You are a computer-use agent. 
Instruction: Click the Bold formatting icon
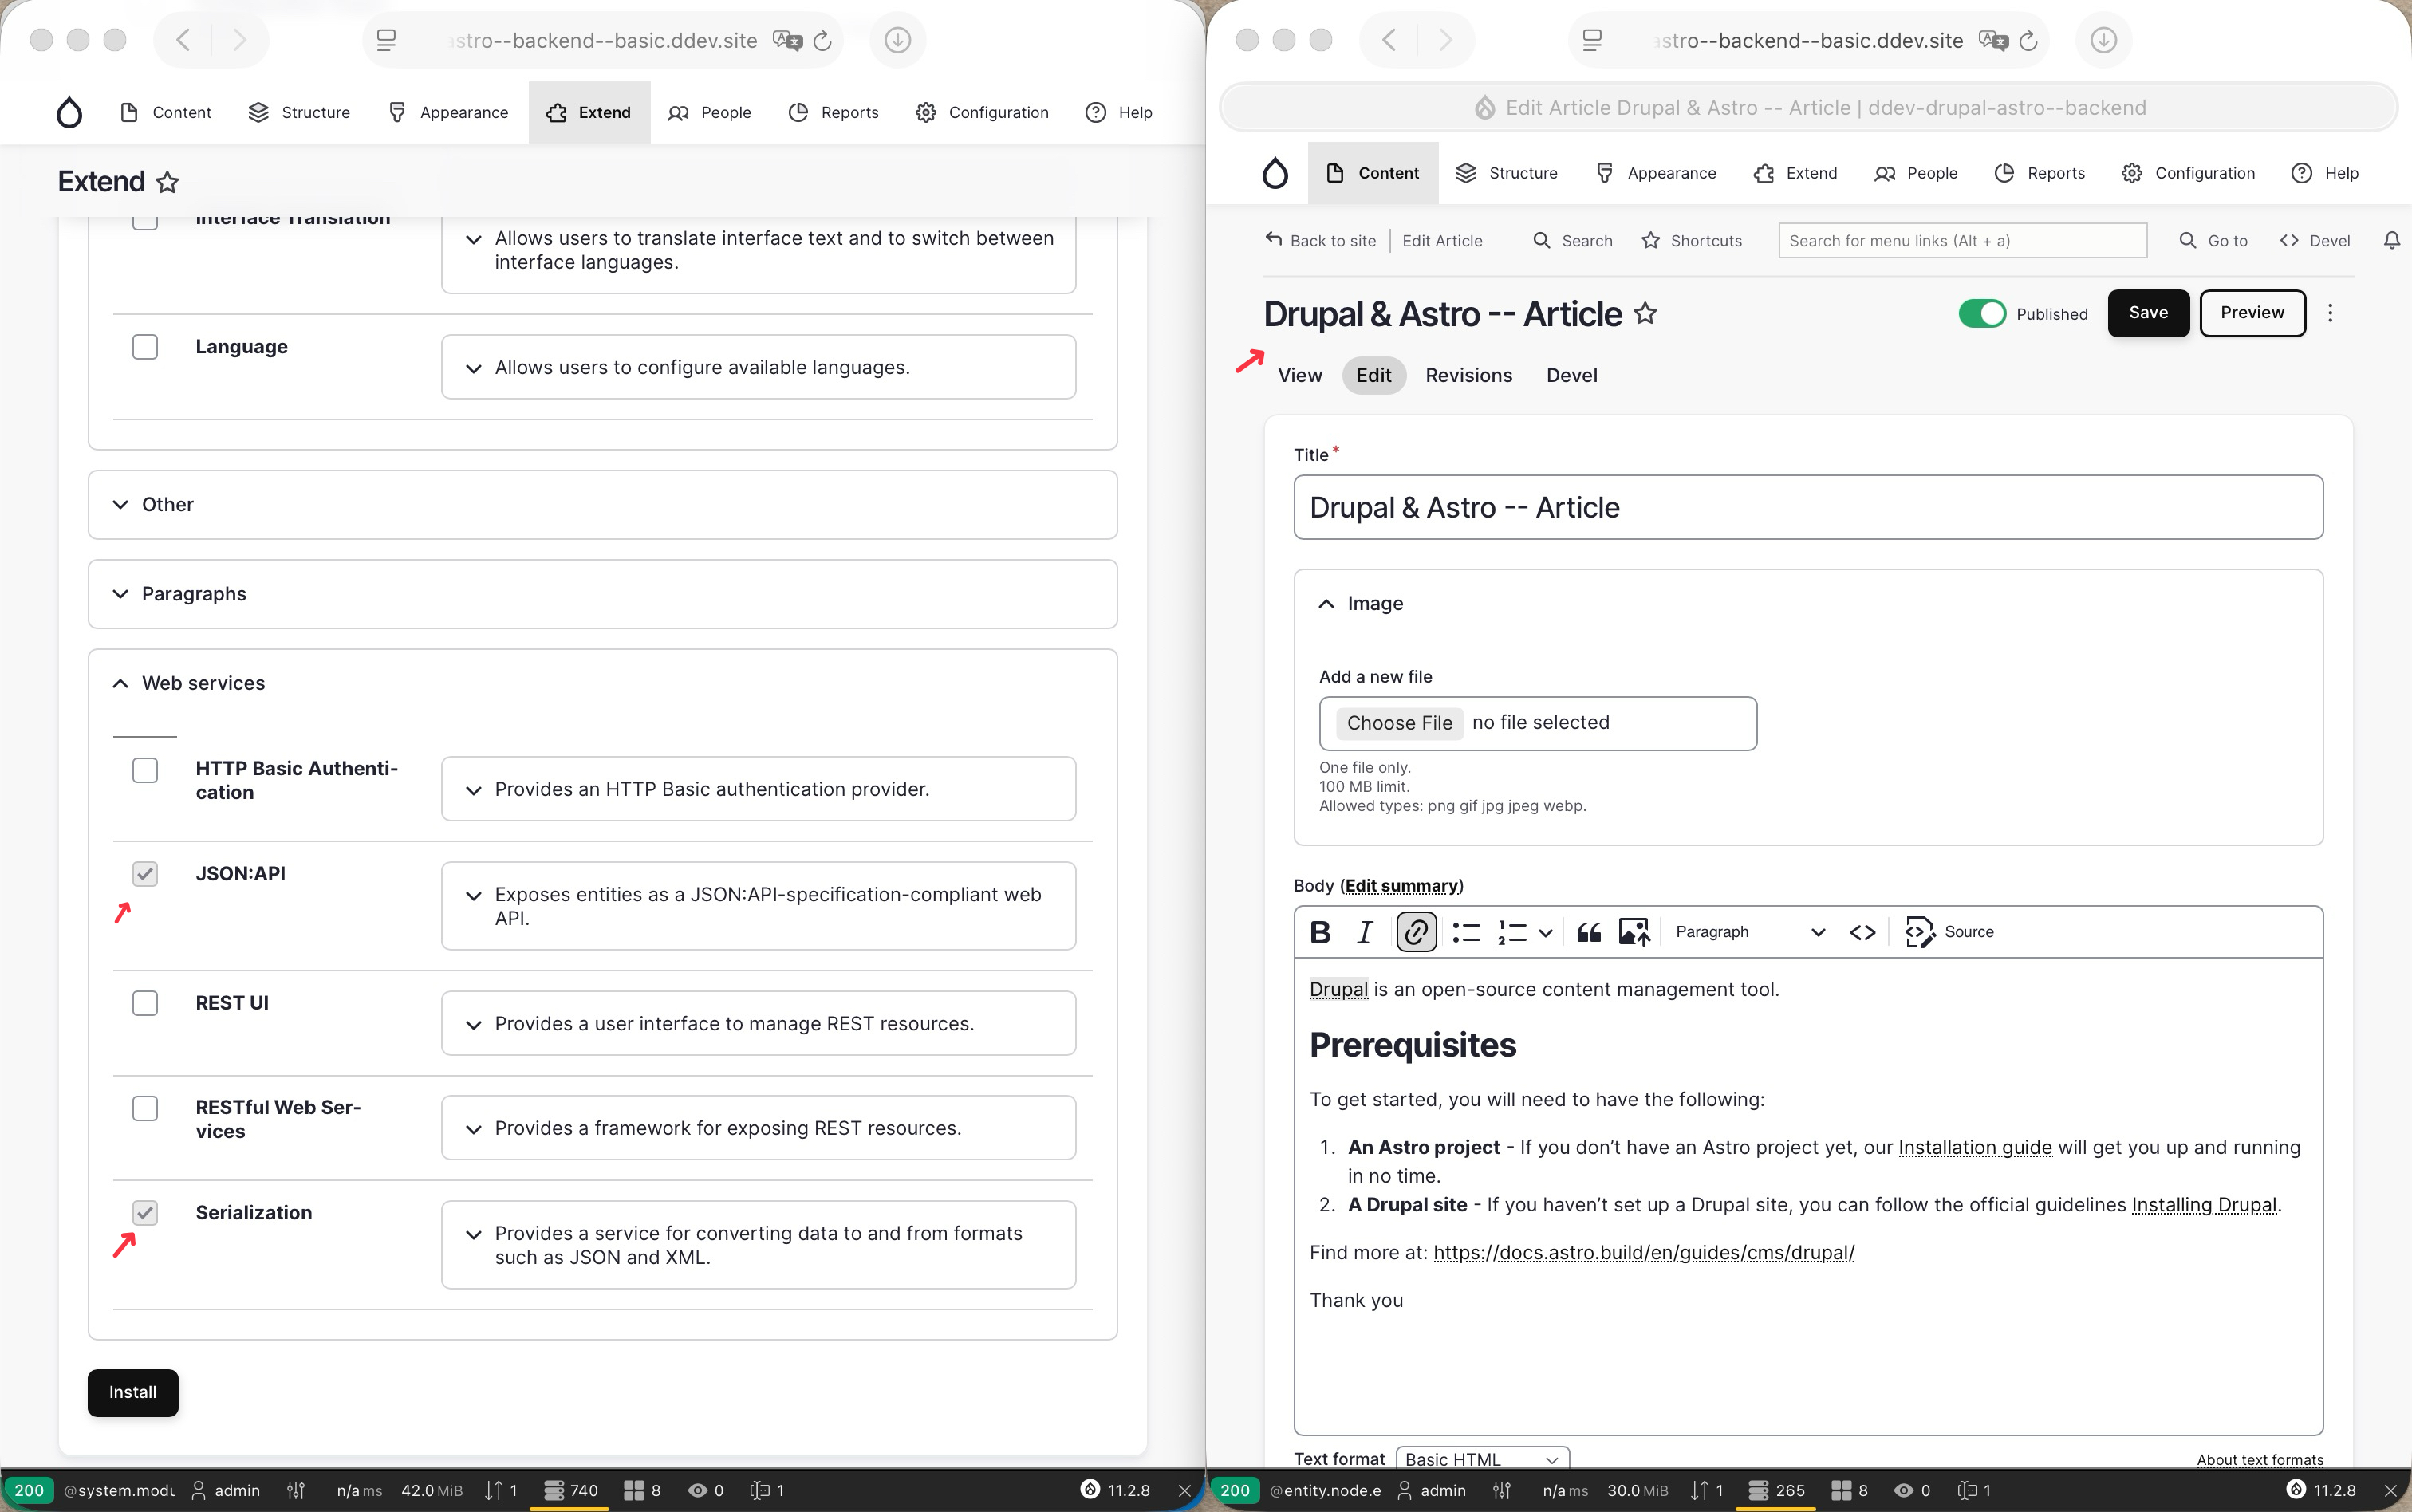click(1320, 932)
